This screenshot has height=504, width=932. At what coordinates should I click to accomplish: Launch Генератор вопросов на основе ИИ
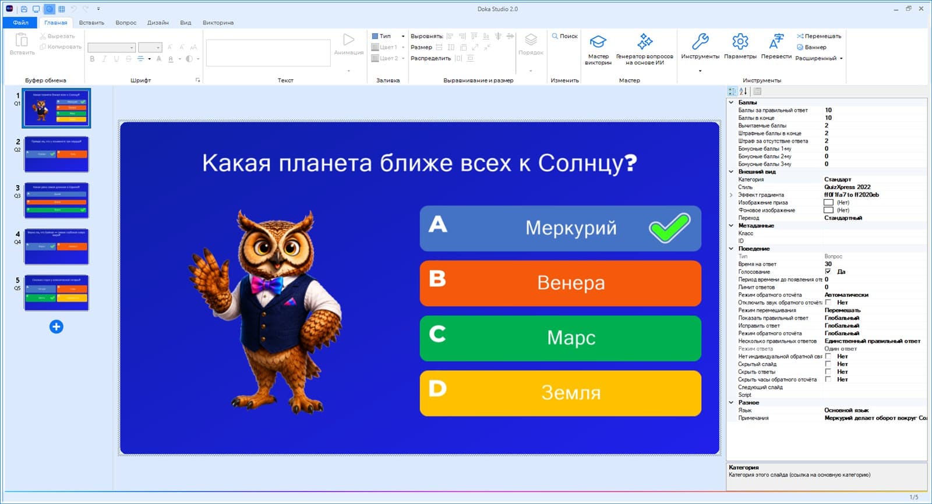(x=645, y=49)
